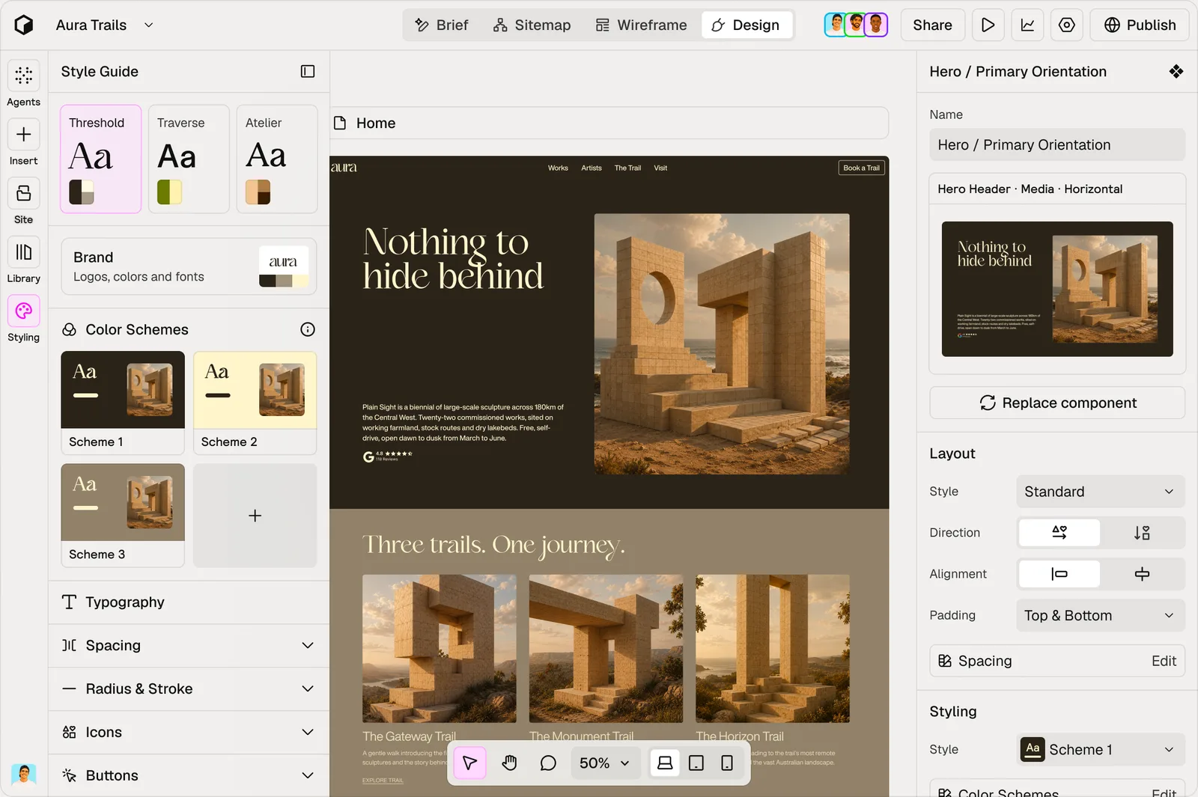The image size is (1198, 797).
Task: Expand the Buttons section
Action: tap(189, 775)
